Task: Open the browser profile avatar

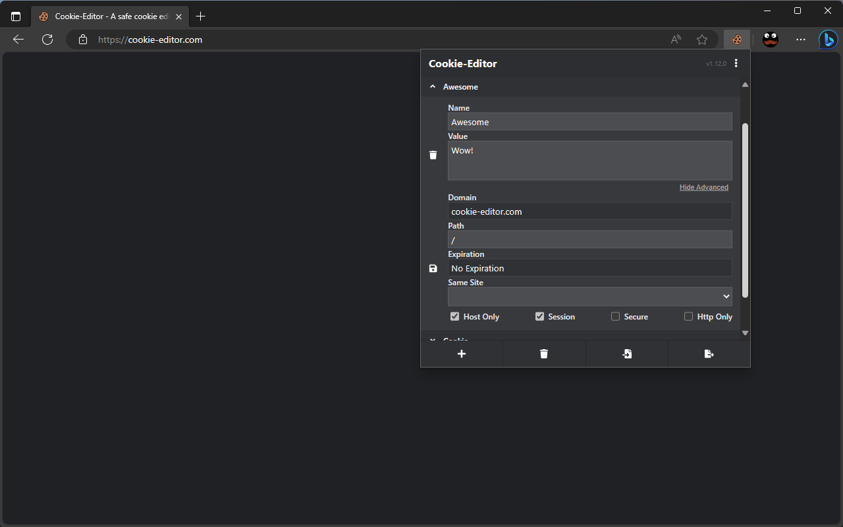Action: pos(771,40)
